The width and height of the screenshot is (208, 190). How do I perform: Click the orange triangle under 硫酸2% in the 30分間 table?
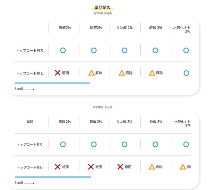pyautogui.click(x=92, y=73)
